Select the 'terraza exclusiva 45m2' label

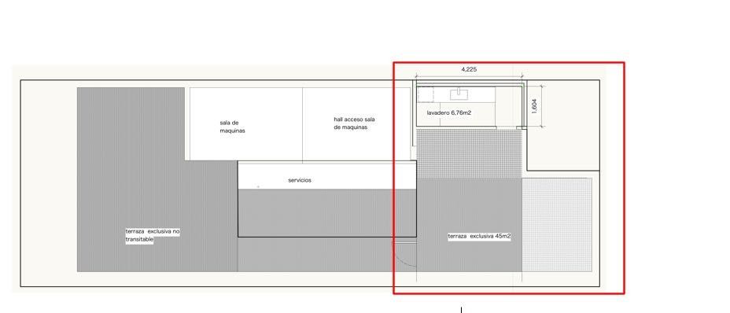click(479, 236)
